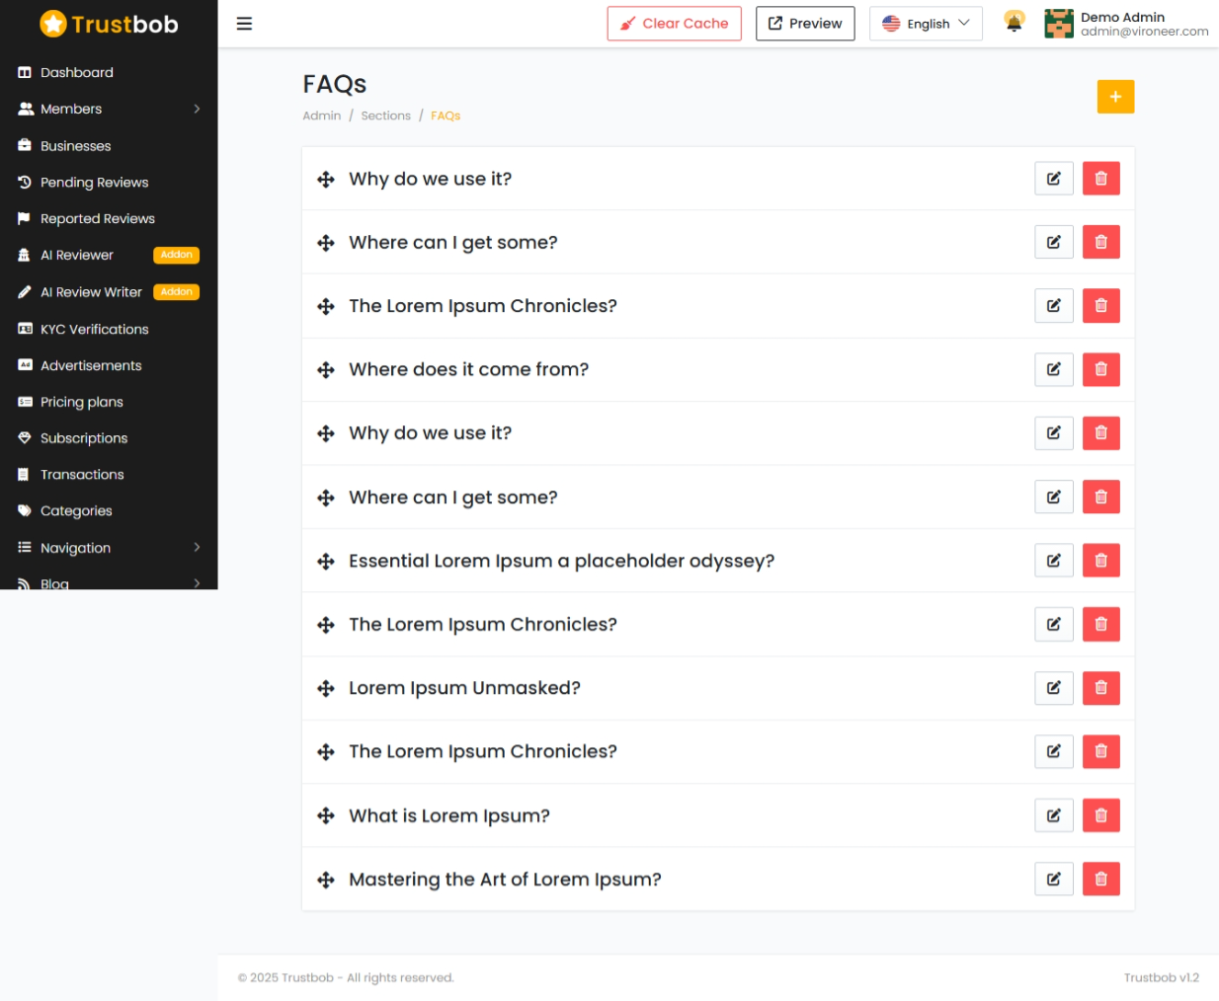Click the Businesses briefcase icon

(25, 146)
